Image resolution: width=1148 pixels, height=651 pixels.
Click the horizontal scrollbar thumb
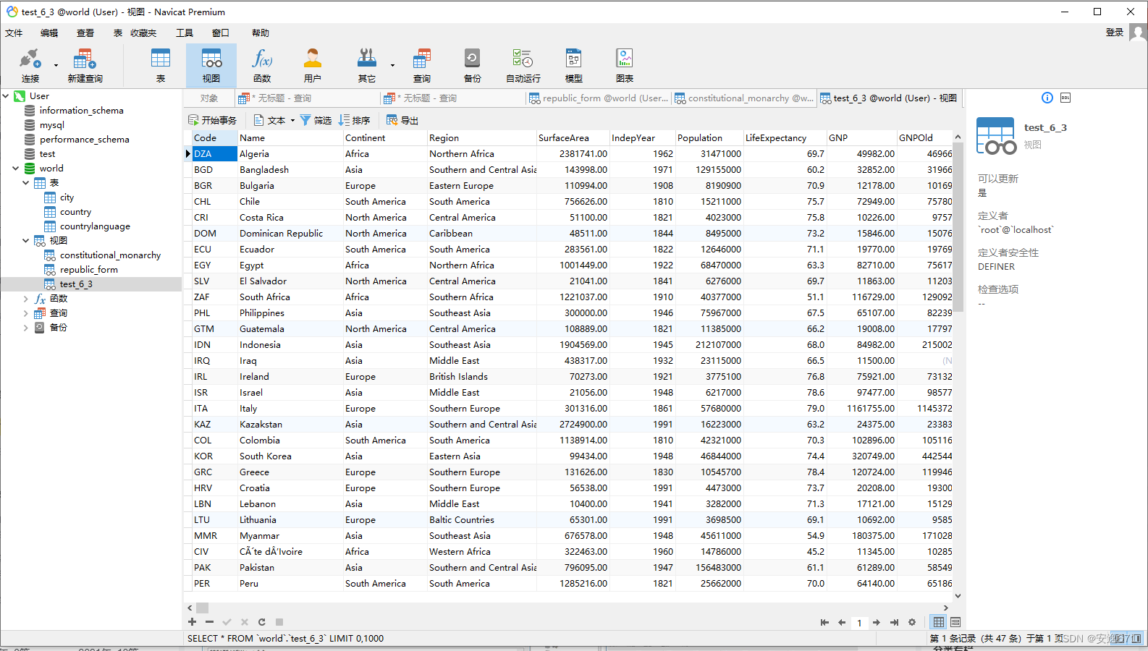coord(203,608)
